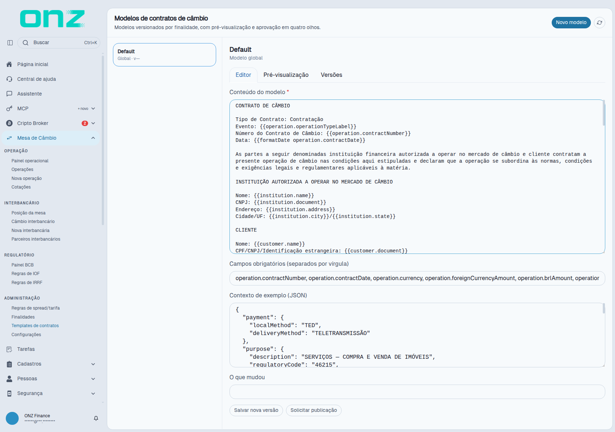Expand the Cripto Broker chevron
The width and height of the screenshot is (615, 432).
[x=93, y=123]
